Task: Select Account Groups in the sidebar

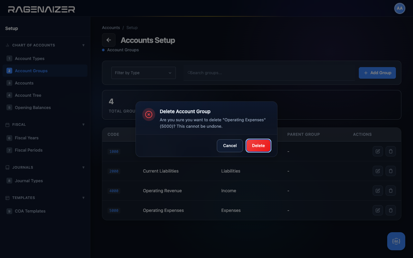Action: pos(45,71)
